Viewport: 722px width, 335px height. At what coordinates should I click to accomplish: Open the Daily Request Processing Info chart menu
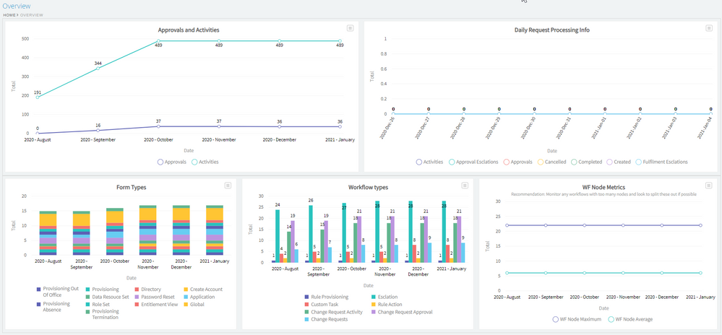tap(708, 28)
